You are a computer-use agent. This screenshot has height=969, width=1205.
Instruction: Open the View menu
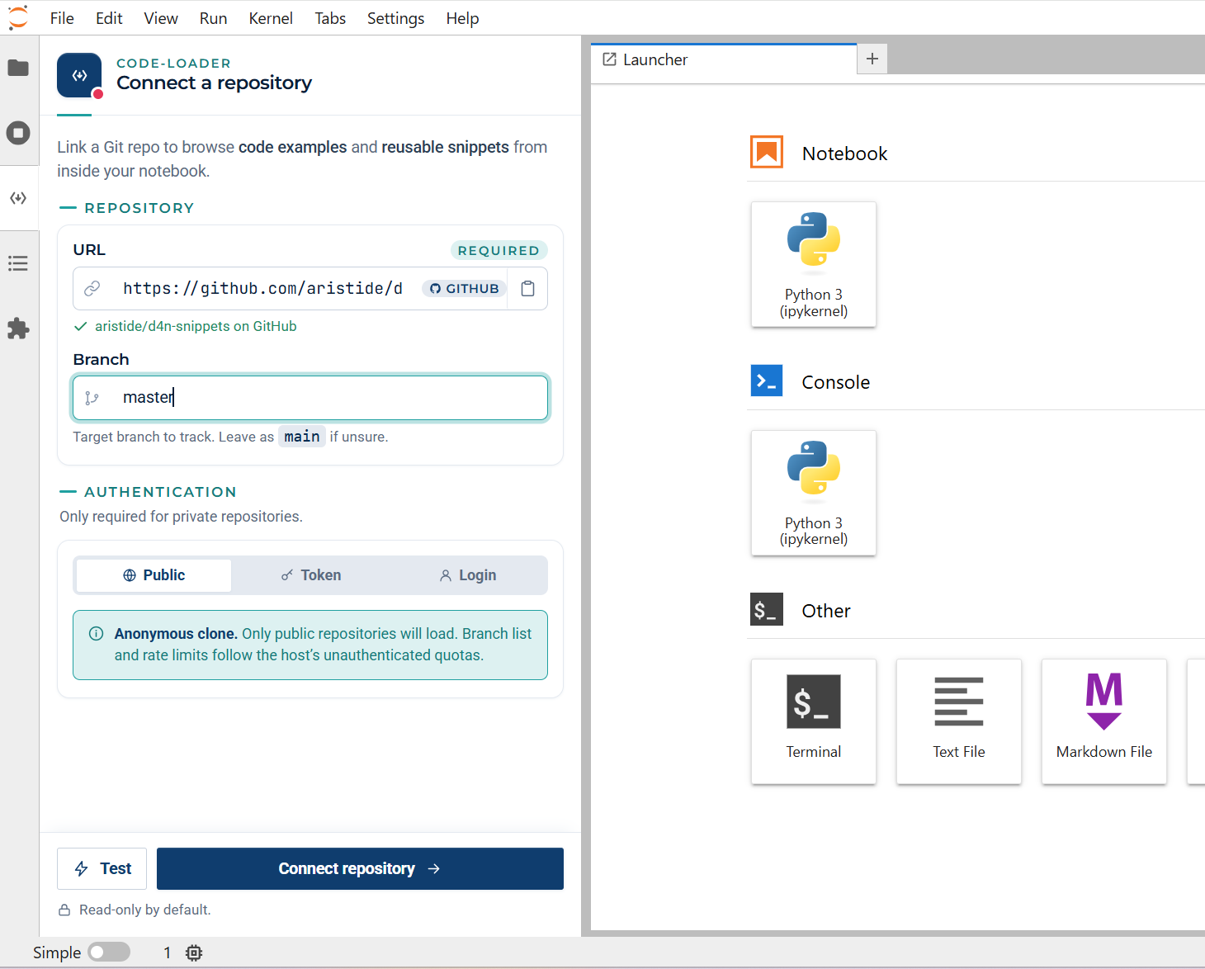click(161, 18)
